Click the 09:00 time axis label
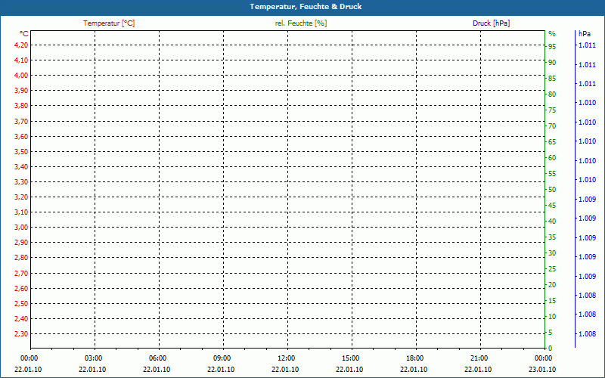The image size is (605, 378). click(x=222, y=358)
